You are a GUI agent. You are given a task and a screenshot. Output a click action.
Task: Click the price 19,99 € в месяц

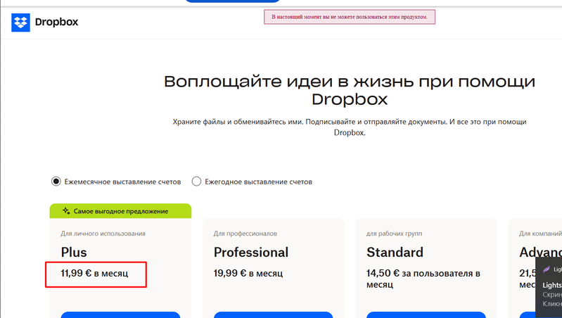248,273
